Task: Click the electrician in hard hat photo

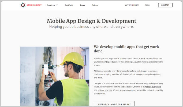Action: pyautogui.click(x=55, y=76)
